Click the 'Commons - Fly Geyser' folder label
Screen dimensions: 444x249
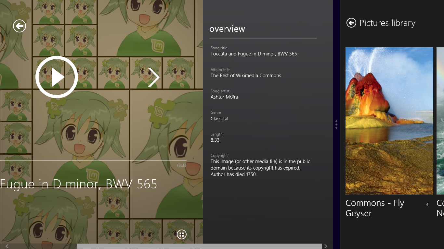(375, 208)
